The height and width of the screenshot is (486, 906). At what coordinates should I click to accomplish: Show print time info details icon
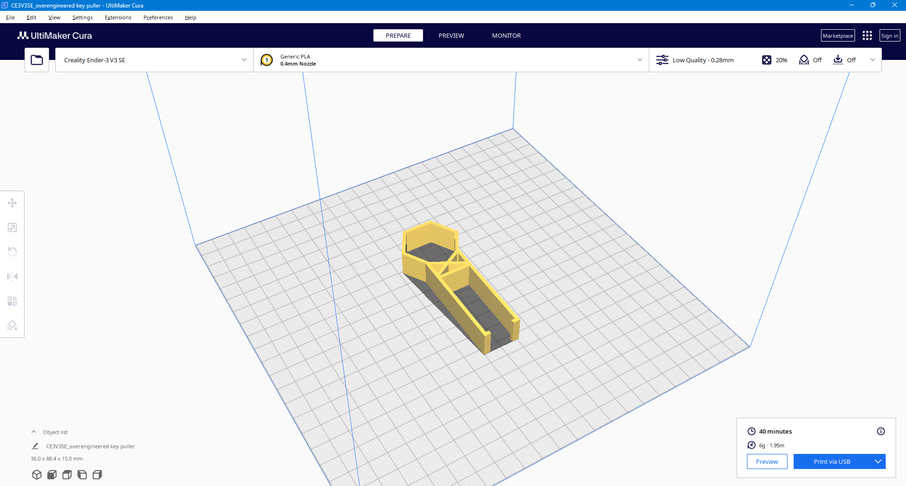[x=881, y=431]
